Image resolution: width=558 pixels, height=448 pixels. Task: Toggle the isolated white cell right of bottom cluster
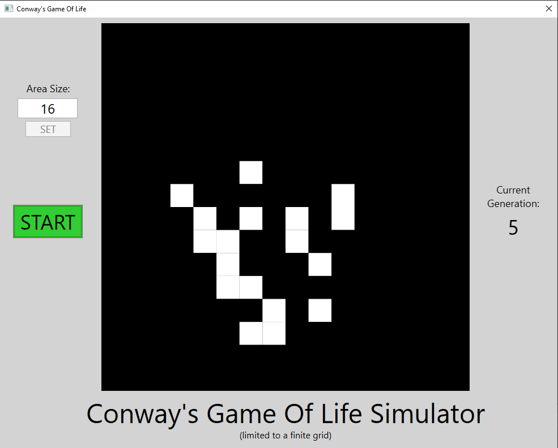(x=320, y=310)
